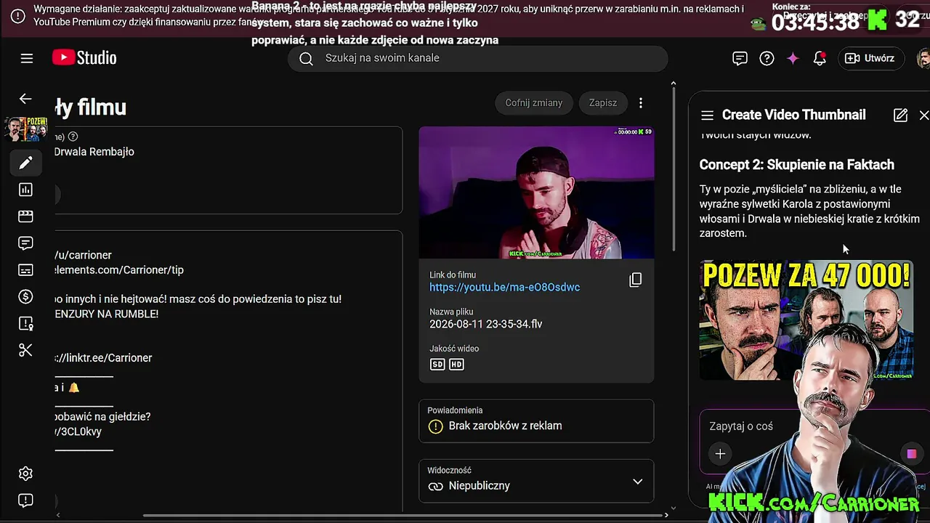The width and height of the screenshot is (930, 523).
Task: Click the pink AI sparkle icon
Action: pyautogui.click(x=793, y=58)
